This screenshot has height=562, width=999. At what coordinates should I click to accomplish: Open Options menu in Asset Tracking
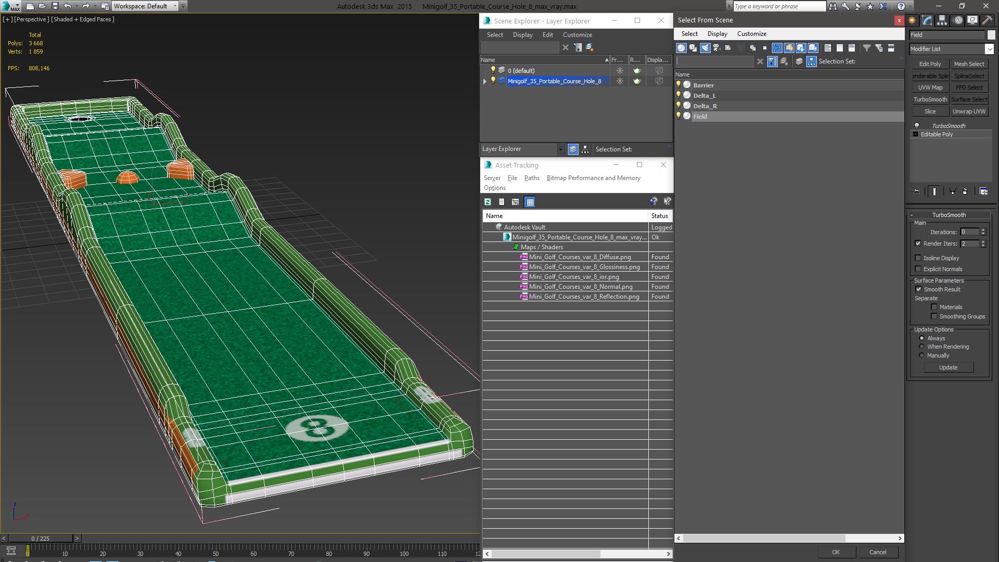click(x=494, y=188)
